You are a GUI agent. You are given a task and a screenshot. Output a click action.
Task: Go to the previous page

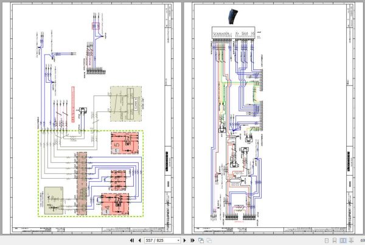pos(140,240)
